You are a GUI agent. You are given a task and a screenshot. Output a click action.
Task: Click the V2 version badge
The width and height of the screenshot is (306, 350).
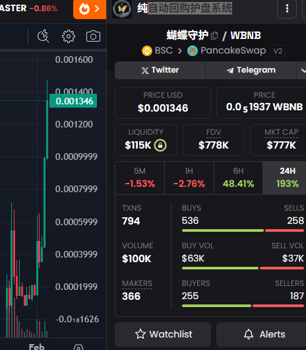coord(278,51)
